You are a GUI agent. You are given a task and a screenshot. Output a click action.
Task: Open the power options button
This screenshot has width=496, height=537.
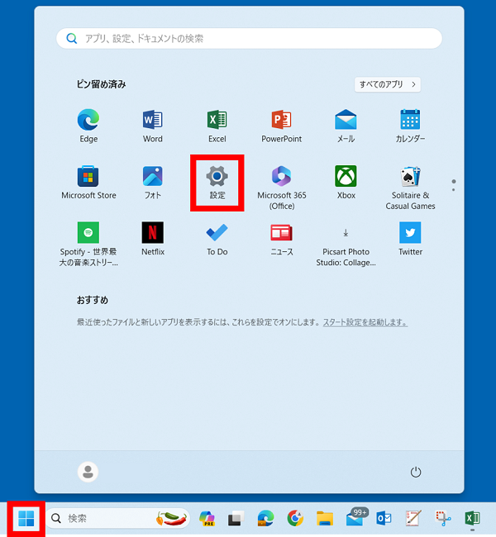click(x=416, y=472)
